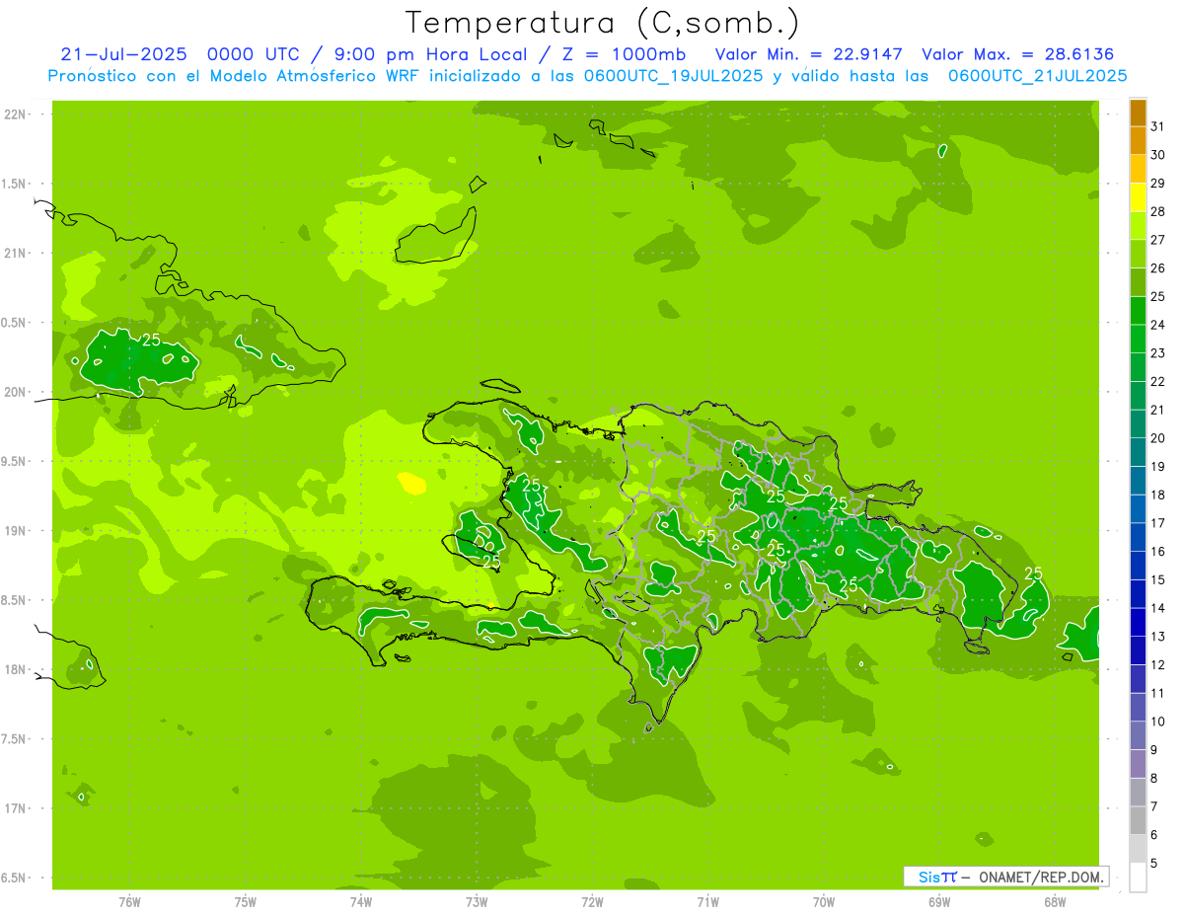
Task: Click the 'Valor Min. = 22.9147' readout
Action: 809,54
